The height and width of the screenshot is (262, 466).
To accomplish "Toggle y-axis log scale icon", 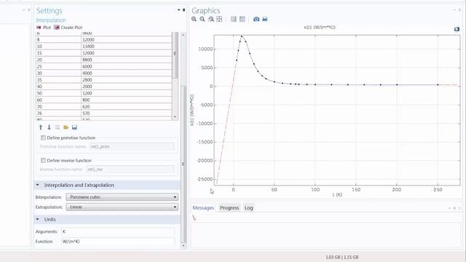I will (242, 19).
